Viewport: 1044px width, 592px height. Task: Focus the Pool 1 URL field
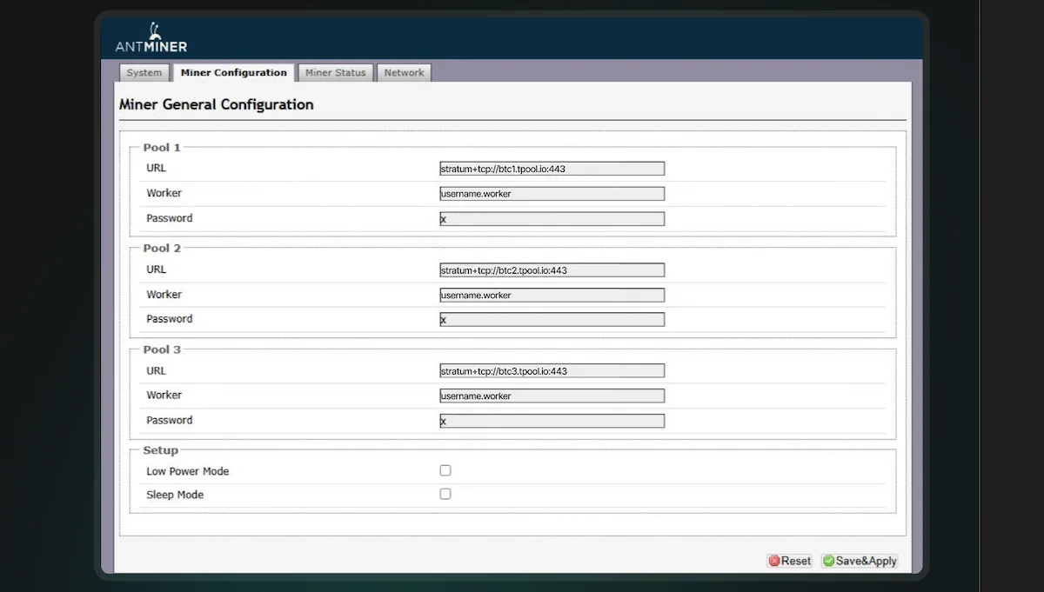point(552,169)
